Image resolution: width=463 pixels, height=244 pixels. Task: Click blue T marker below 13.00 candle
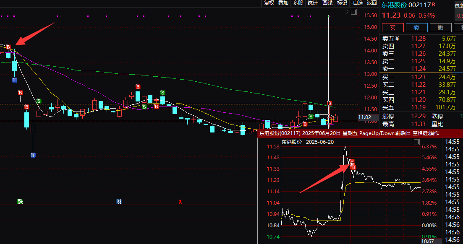tap(14, 80)
